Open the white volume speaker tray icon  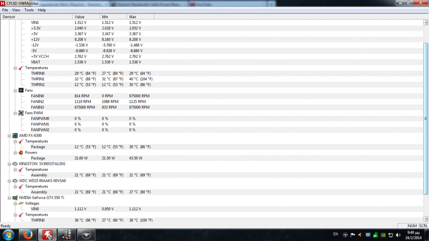coord(398,235)
